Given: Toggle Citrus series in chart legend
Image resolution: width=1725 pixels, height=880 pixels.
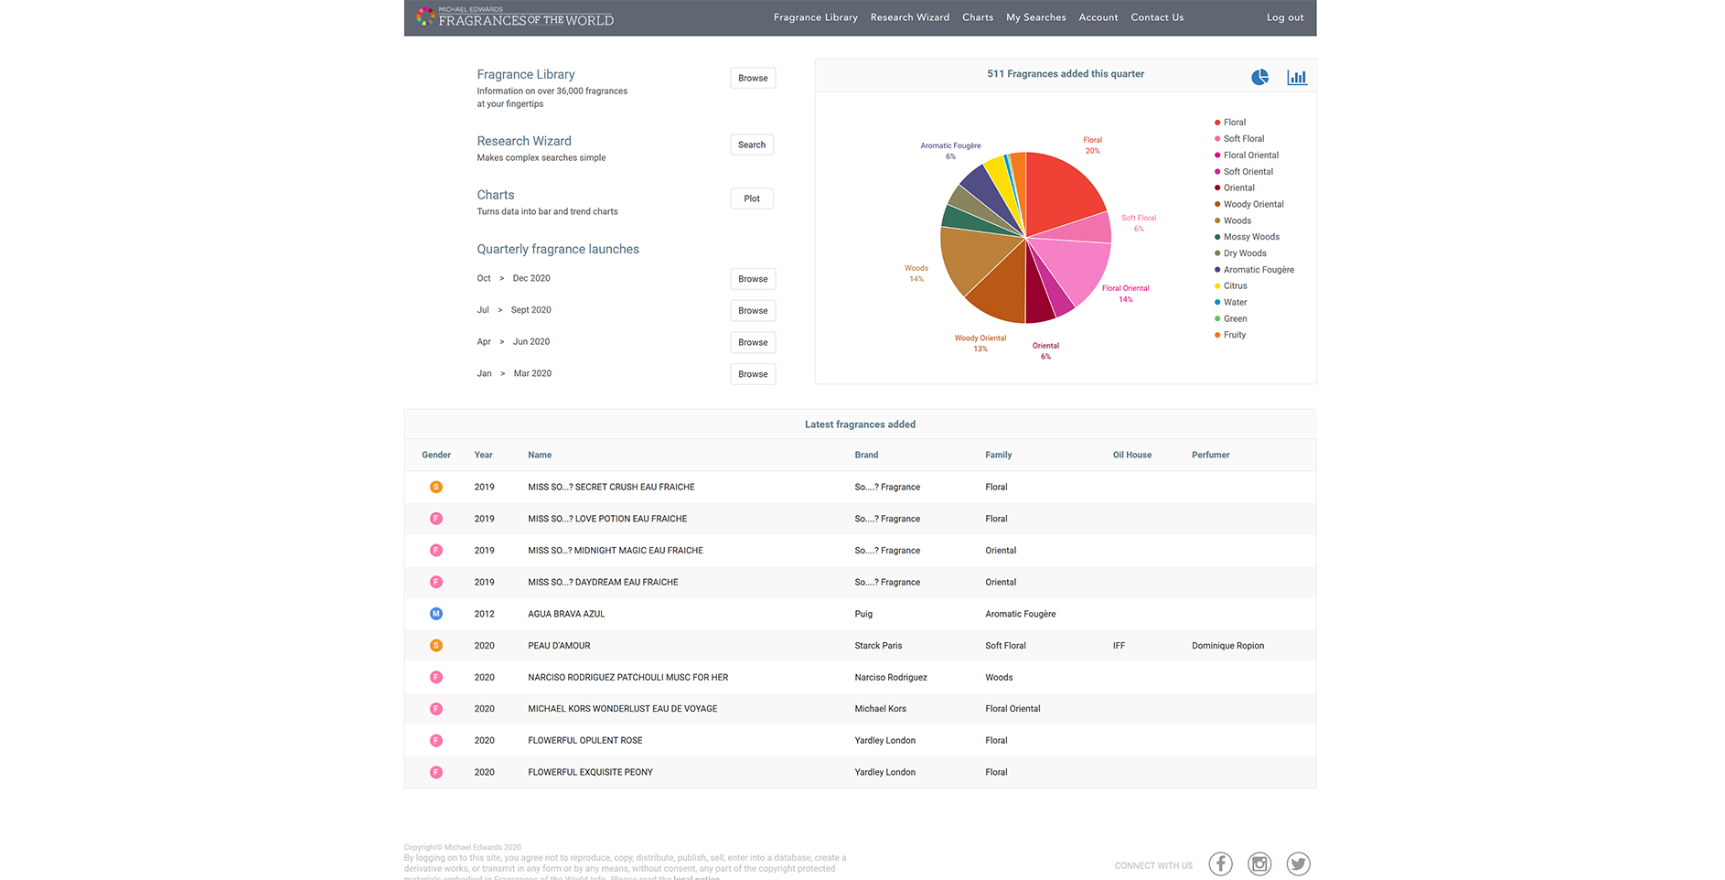Looking at the screenshot, I should 1235,286.
